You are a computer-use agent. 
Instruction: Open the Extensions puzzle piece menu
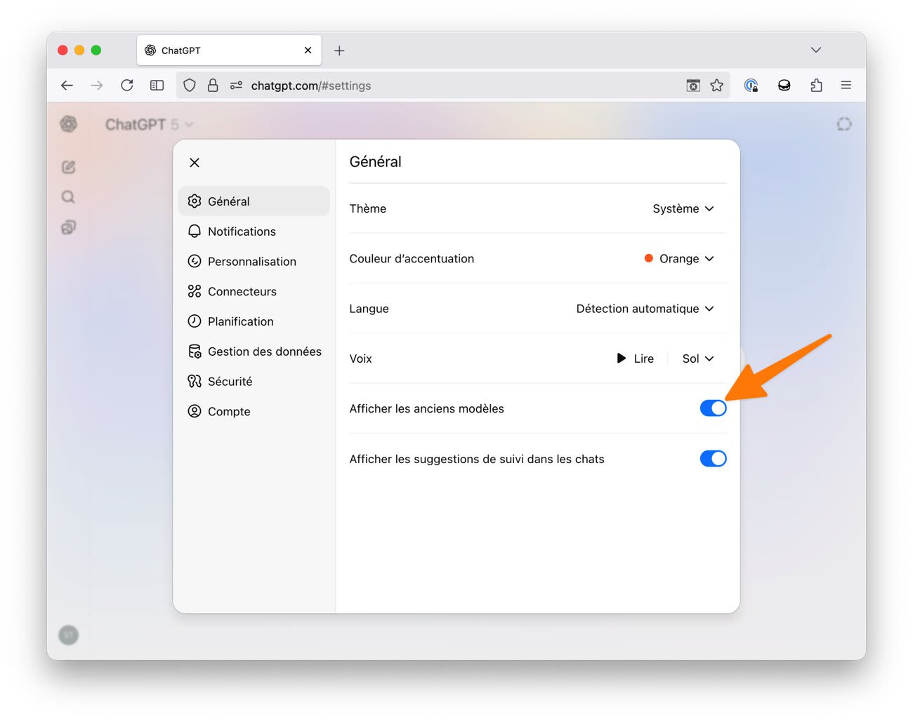816,86
